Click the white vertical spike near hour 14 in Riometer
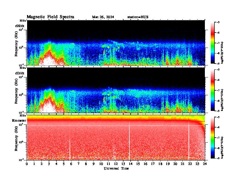The image size is (244, 188). coord(129,140)
